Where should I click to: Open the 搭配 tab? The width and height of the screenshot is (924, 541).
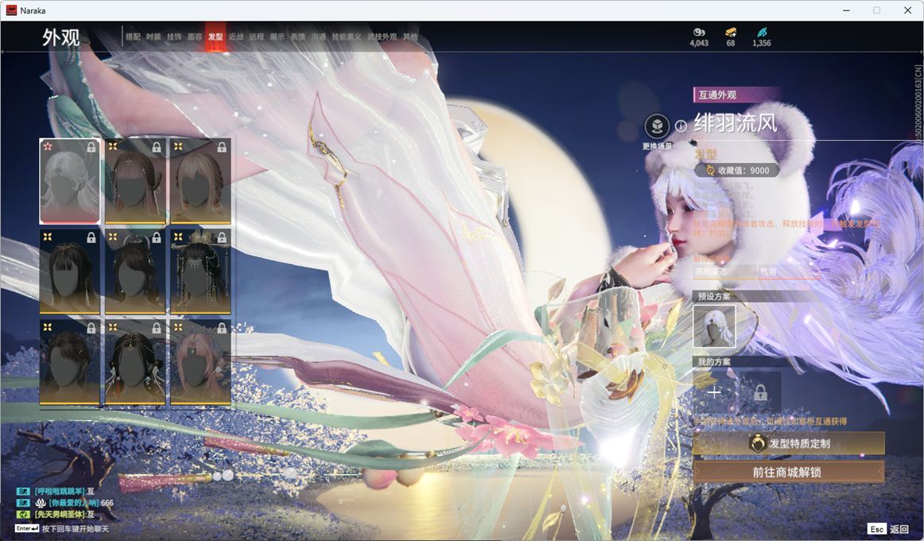point(133,37)
